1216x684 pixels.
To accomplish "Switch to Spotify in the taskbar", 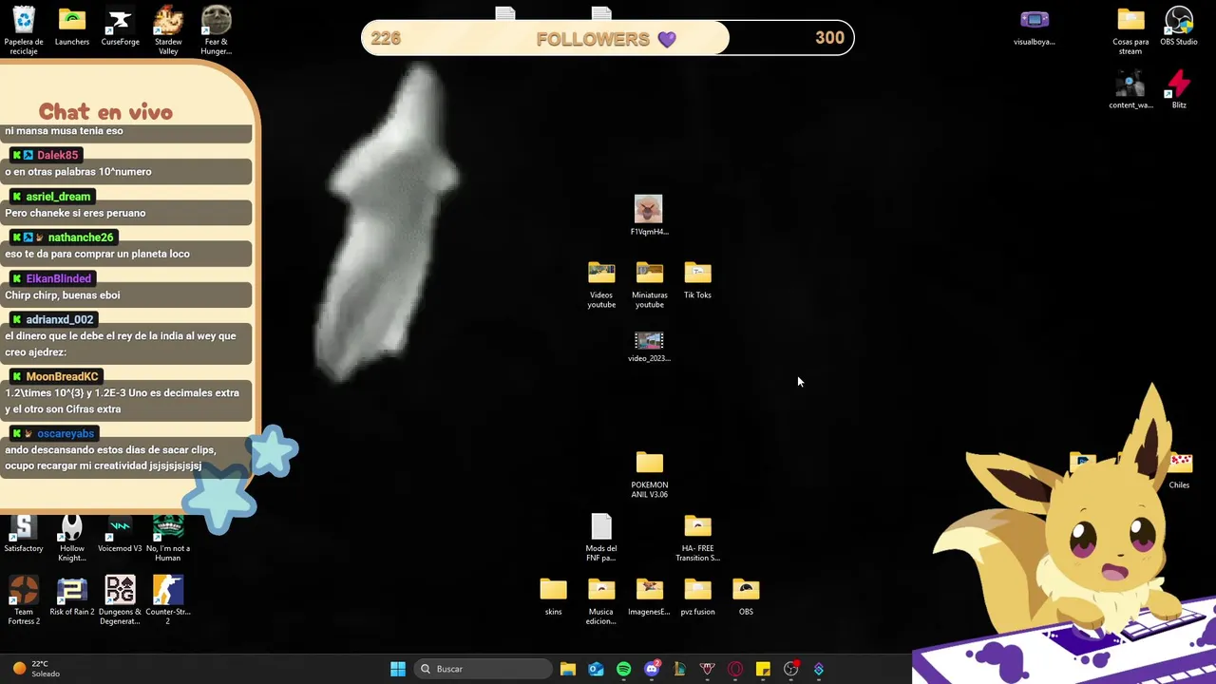I will click(x=623, y=669).
